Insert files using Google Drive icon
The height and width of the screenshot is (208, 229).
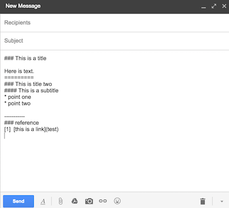coord(75,201)
